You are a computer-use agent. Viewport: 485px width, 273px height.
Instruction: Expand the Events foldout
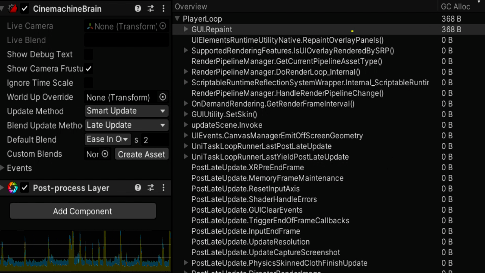tap(3, 168)
